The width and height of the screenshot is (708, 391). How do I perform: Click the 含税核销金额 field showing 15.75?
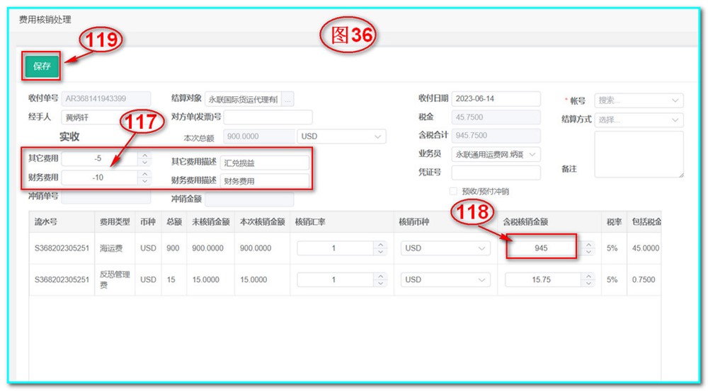(x=543, y=279)
